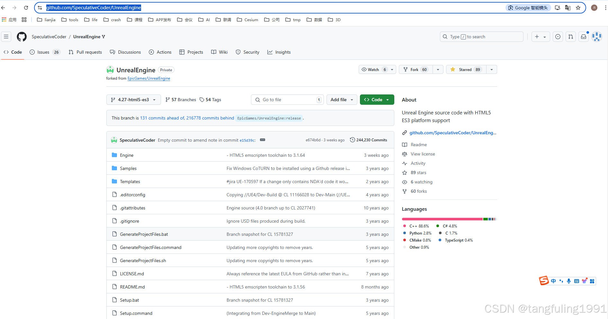Open the Projects tab
This screenshot has height=319, width=608.
pos(191,52)
